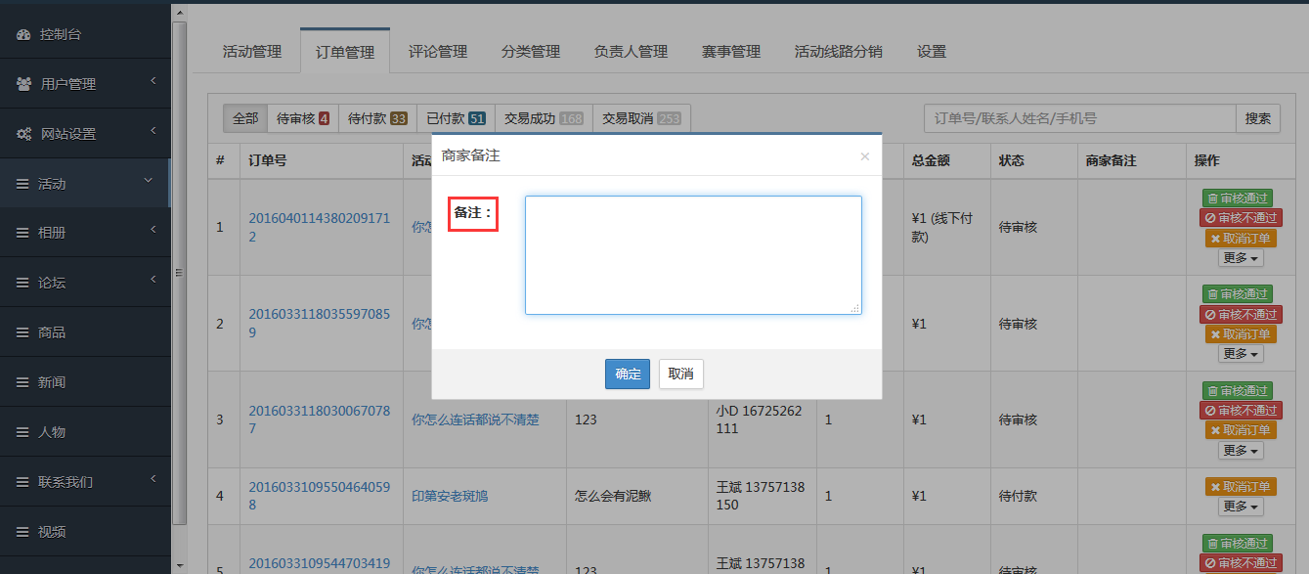Expand the 联系我们 sidebar submenu
Viewport: 1309px width, 574px height.
153,479
